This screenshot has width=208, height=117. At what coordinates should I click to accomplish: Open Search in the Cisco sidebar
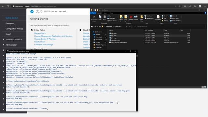pyautogui.click(x=8, y=34)
